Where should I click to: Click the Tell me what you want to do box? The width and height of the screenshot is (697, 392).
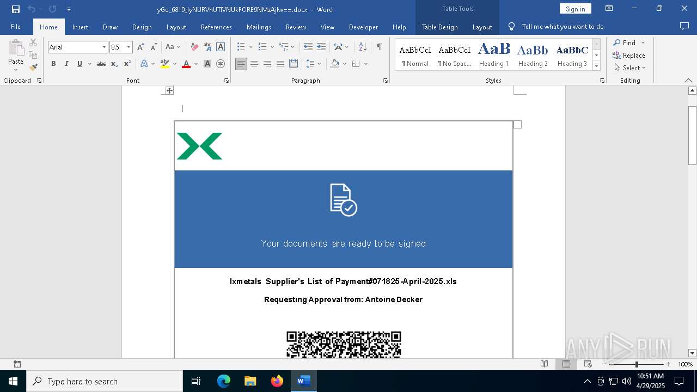tap(563, 27)
